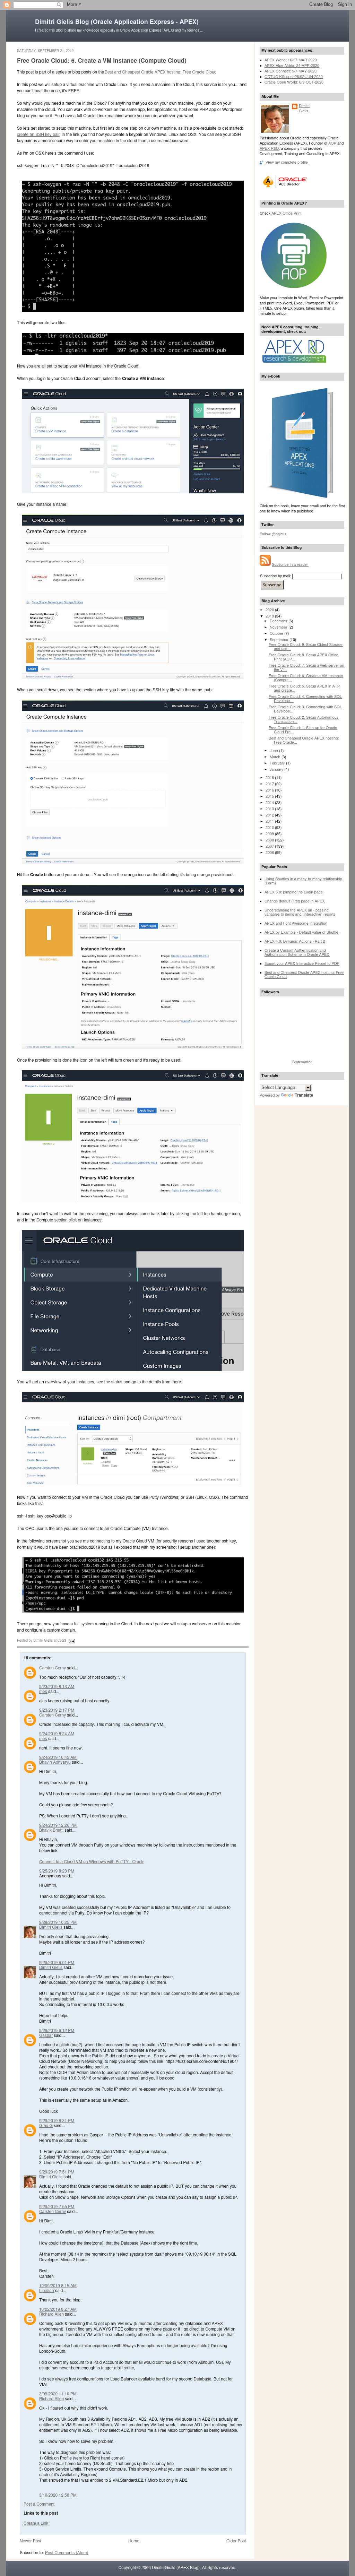
Task: Expand the 2020 blog archive
Action: [262, 609]
